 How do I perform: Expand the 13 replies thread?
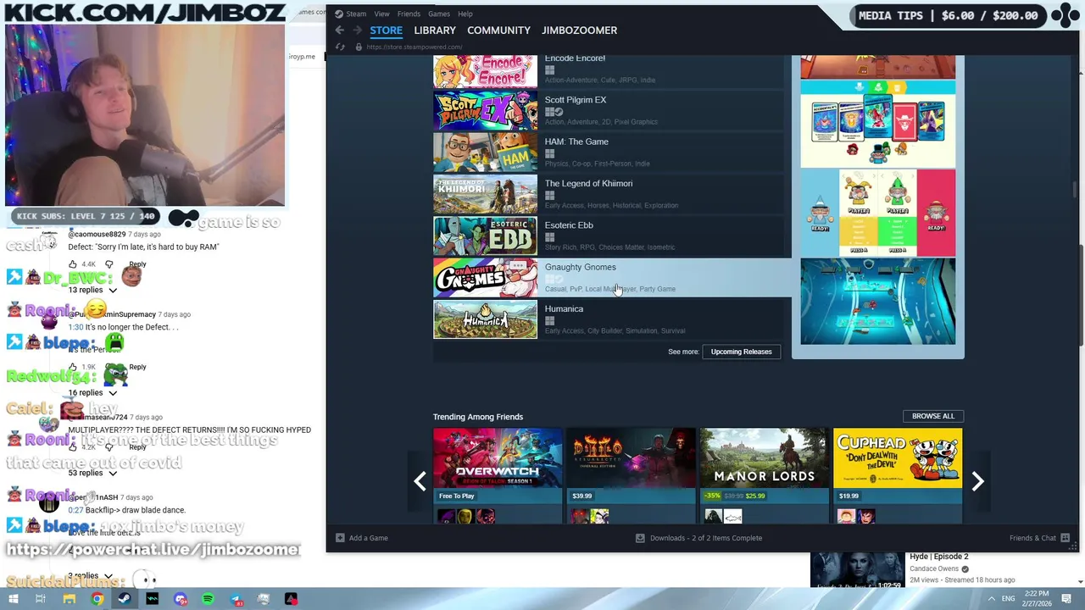click(92, 290)
